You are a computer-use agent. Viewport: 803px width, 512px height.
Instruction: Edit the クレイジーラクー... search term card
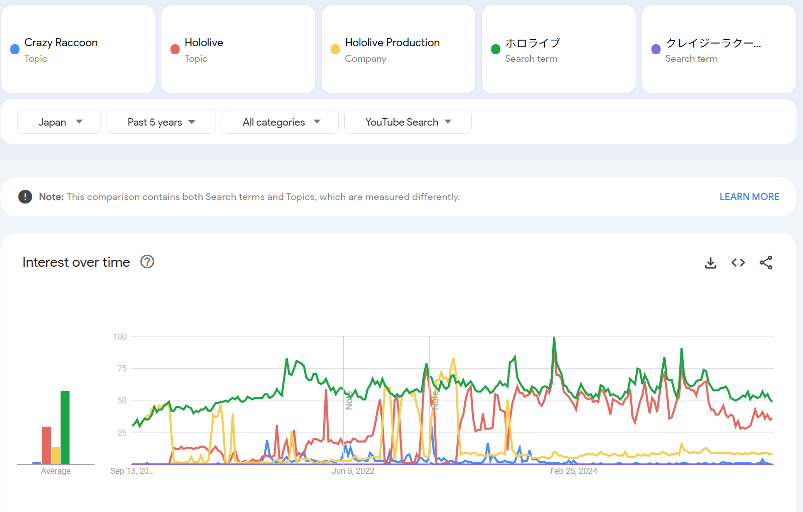[x=719, y=49]
